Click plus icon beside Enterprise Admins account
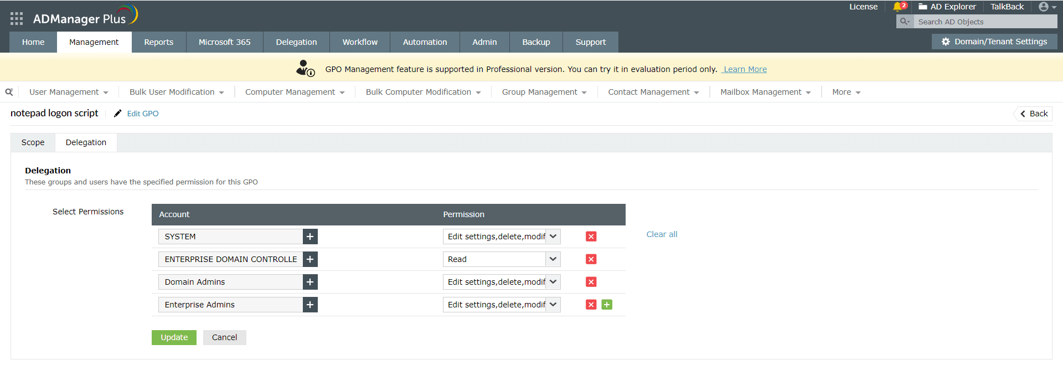The height and width of the screenshot is (375, 1063). click(x=310, y=305)
